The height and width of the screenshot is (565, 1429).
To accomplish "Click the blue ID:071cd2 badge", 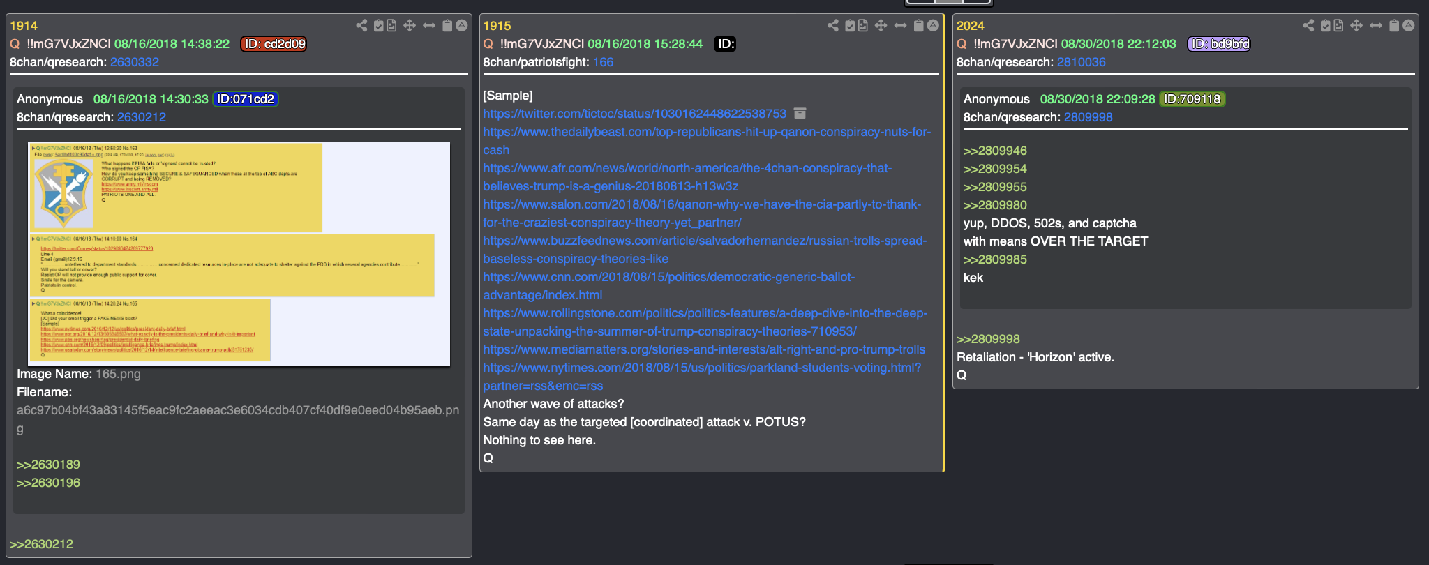I will point(246,99).
